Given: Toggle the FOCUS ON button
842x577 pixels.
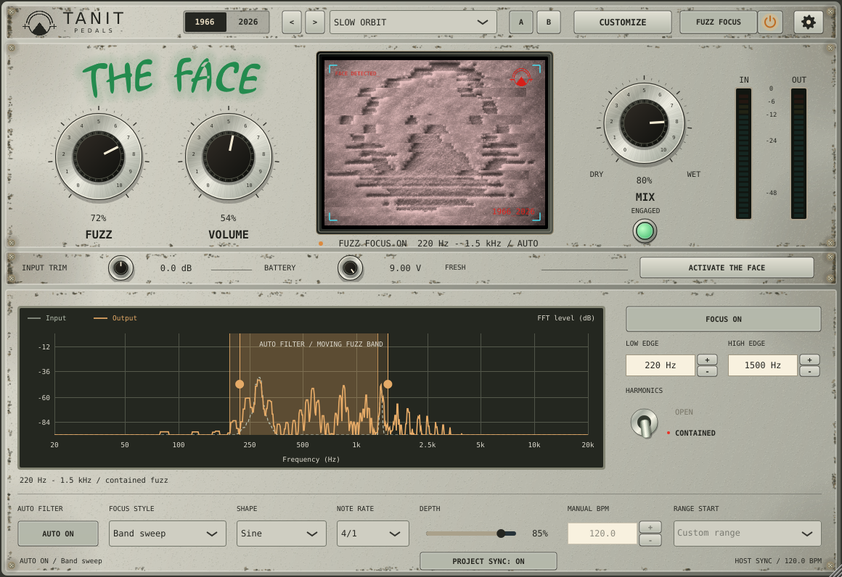Looking at the screenshot, I should click(x=724, y=319).
